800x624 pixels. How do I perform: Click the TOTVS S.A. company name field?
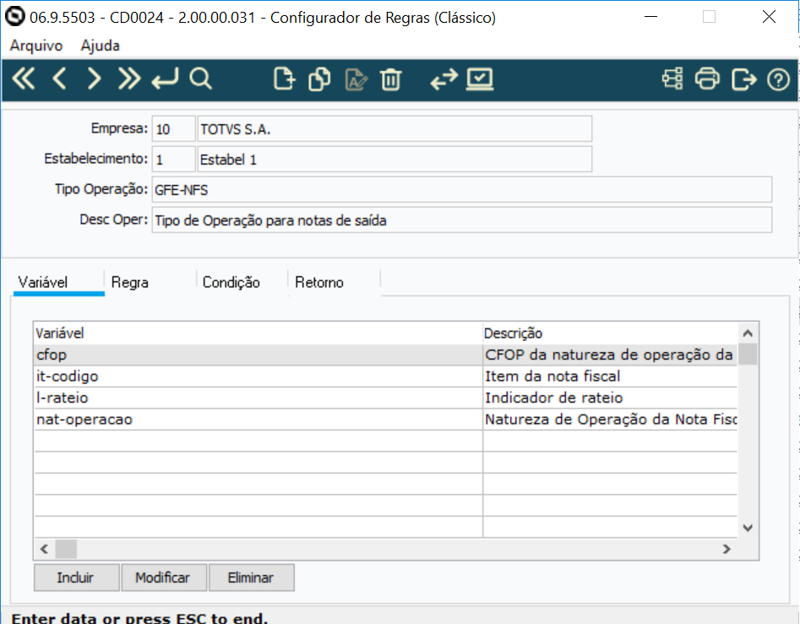click(x=395, y=129)
